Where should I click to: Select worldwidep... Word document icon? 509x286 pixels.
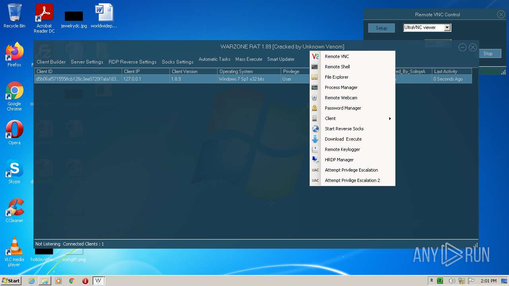coord(104,16)
